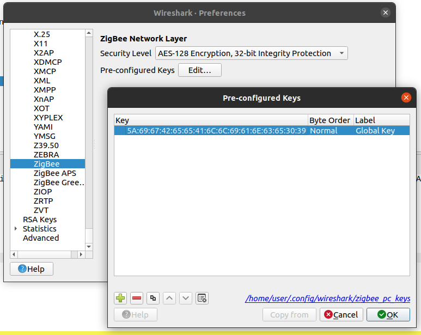The height and width of the screenshot is (335, 421).
Task: Open the zigbee_pc_keys file path link
Action: (327, 298)
